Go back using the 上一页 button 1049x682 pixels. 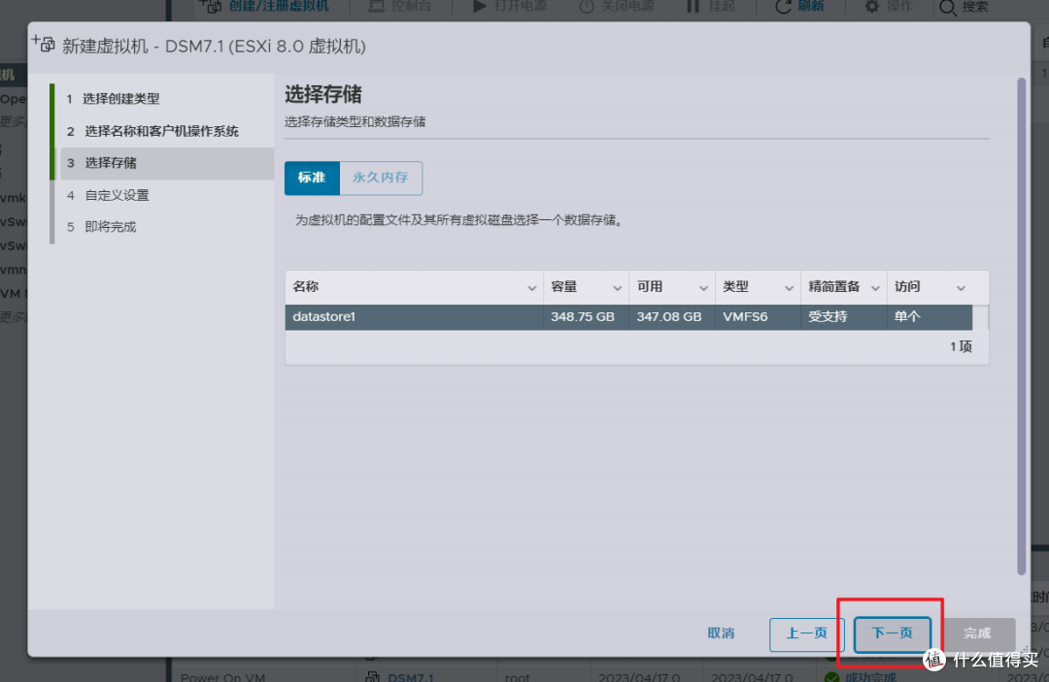806,633
